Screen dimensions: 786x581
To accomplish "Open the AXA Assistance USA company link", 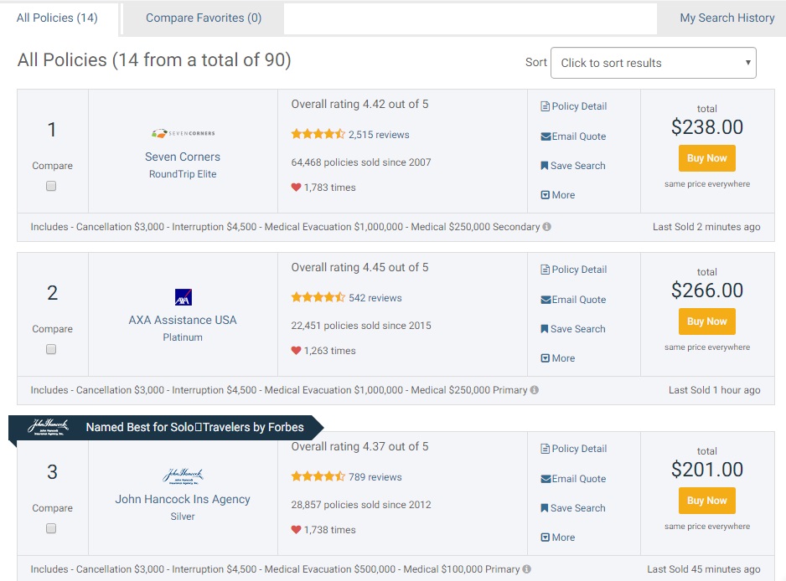I will (x=183, y=320).
